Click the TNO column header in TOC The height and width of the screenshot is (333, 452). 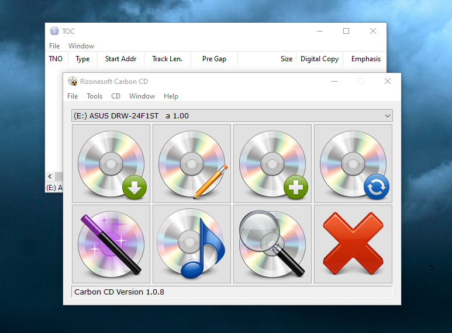[56, 59]
